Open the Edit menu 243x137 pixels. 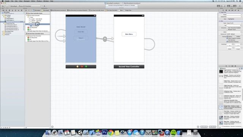(16, 1)
